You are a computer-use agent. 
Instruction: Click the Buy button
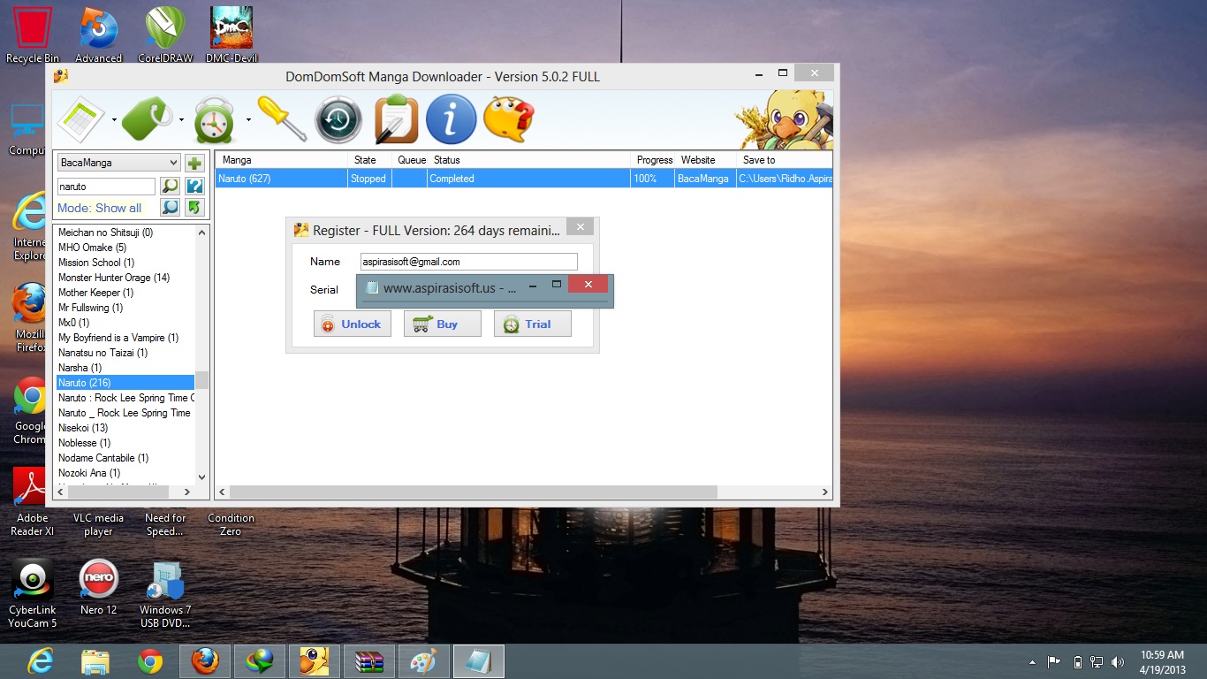tap(443, 324)
